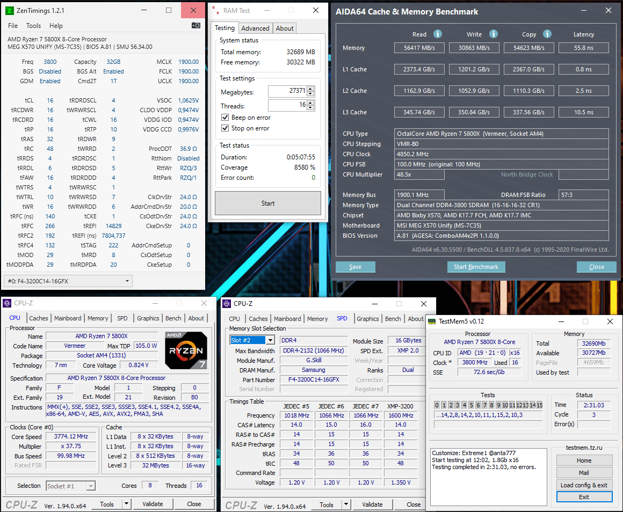Click Core Speed 3774.12 MHz value

coord(71,436)
